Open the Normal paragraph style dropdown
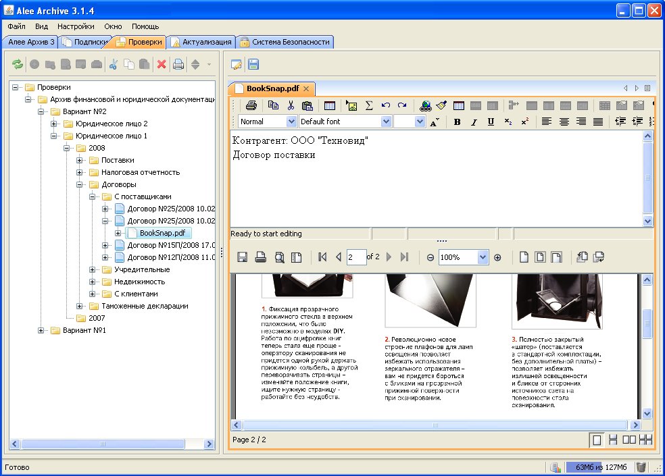The width and height of the screenshot is (665, 476). point(291,122)
